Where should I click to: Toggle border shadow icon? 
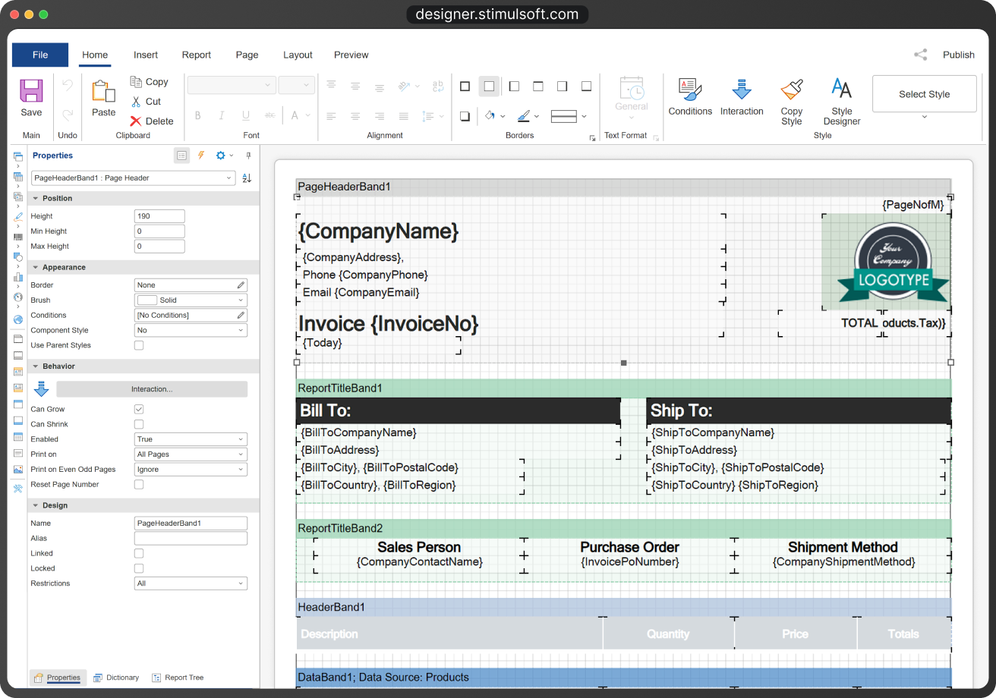coord(465,116)
